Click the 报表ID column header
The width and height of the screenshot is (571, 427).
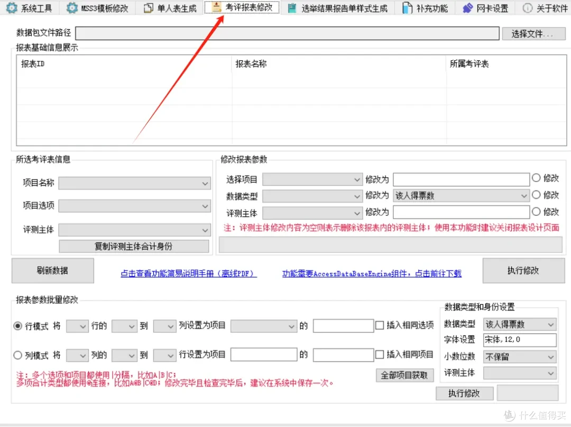(124, 63)
